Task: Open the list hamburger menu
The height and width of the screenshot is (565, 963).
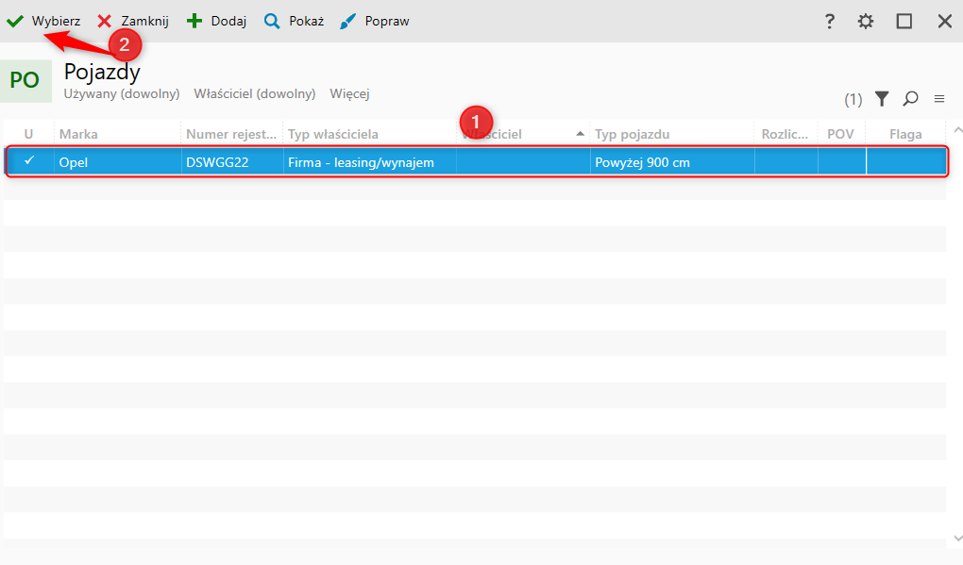Action: [x=939, y=99]
